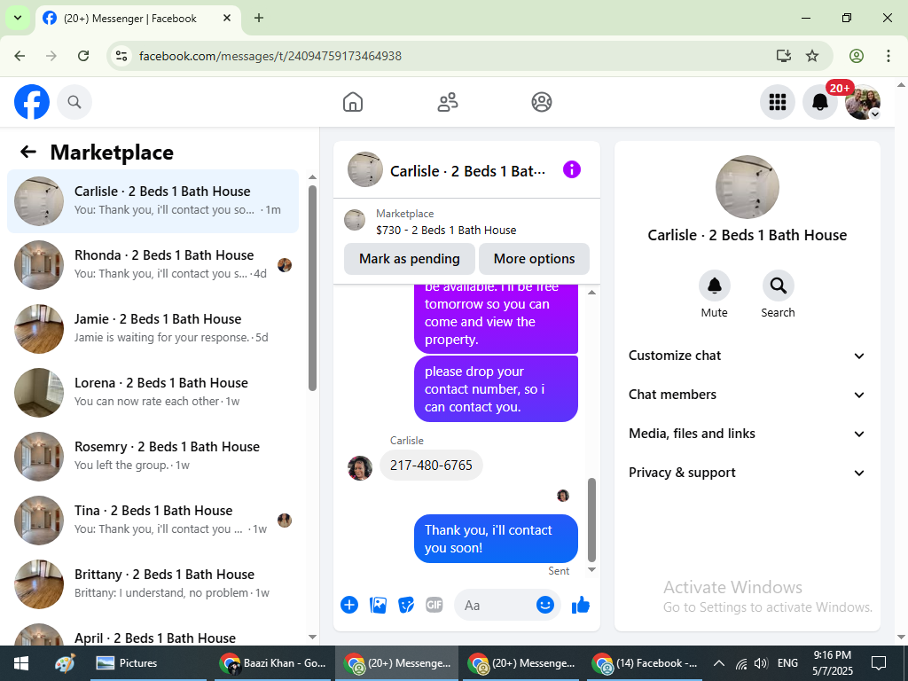The width and height of the screenshot is (908, 681).
Task: Show hidden system tray icons chevron
Action: tap(718, 663)
